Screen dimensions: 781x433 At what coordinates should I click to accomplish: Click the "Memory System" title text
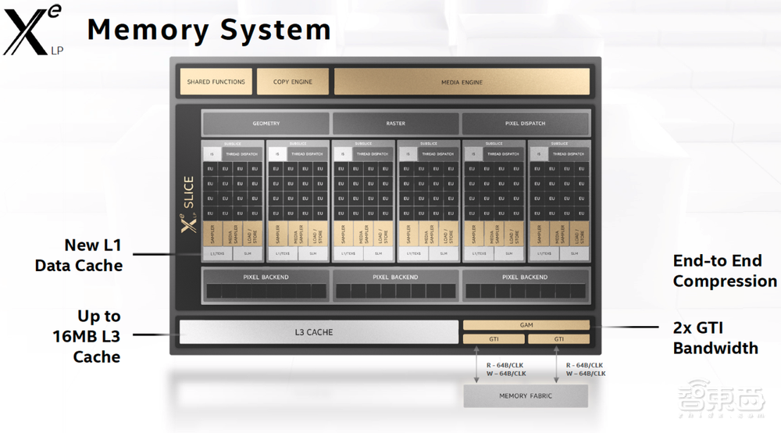[209, 30]
